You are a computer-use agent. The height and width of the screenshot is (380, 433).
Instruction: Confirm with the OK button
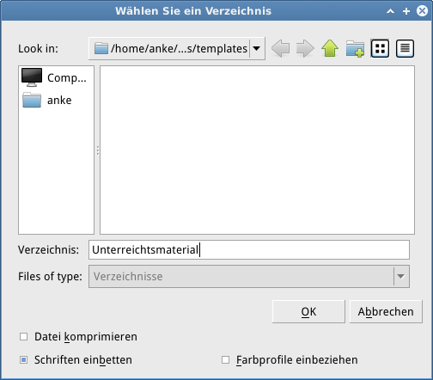[x=308, y=311]
